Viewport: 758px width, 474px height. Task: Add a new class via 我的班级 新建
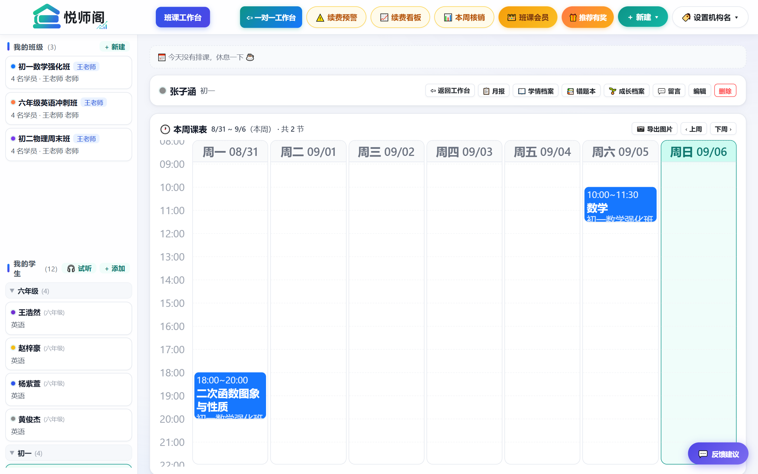coord(115,47)
